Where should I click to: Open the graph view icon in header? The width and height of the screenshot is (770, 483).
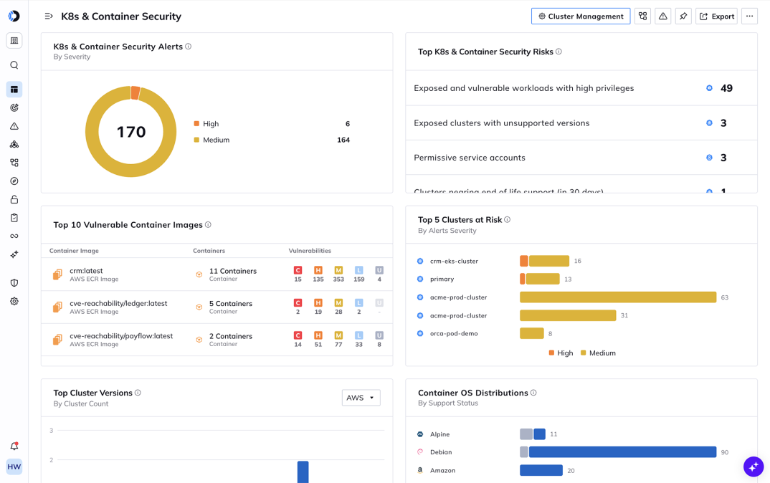point(643,16)
